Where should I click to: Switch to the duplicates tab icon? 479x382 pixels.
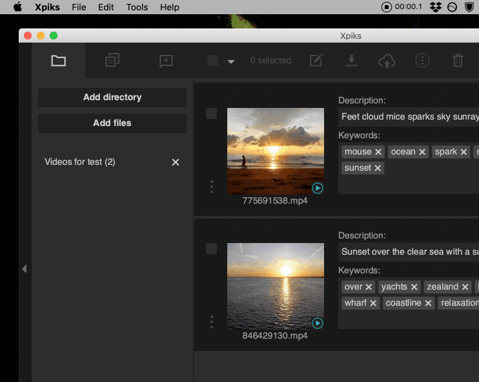click(112, 61)
